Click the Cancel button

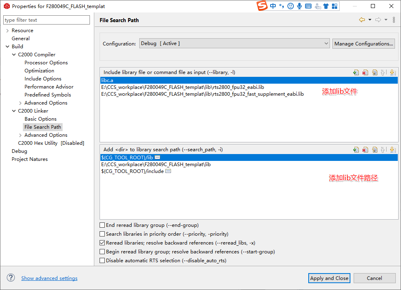(375, 278)
